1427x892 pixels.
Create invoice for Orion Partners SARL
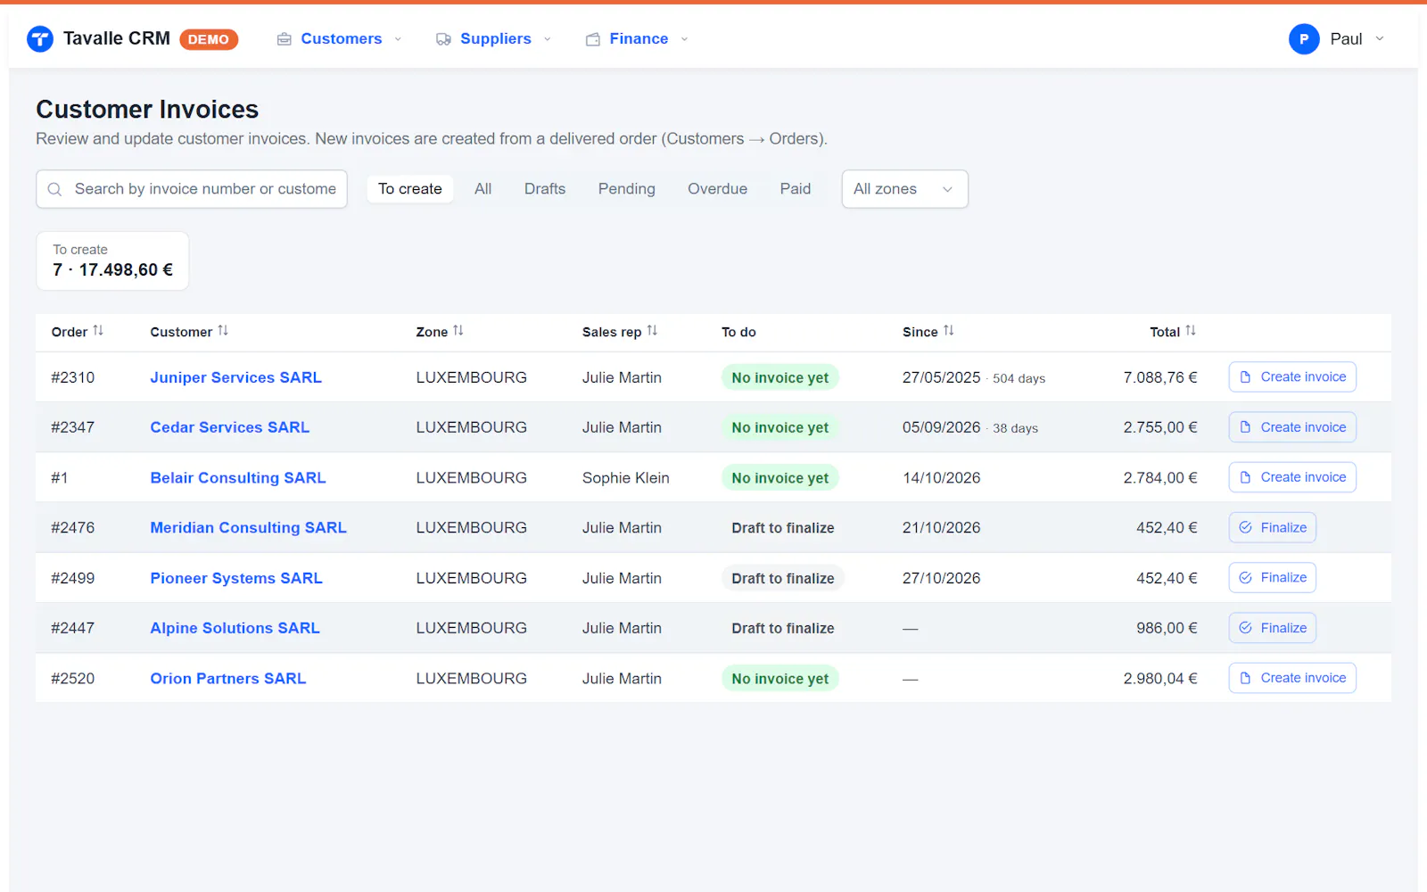pyautogui.click(x=1292, y=678)
